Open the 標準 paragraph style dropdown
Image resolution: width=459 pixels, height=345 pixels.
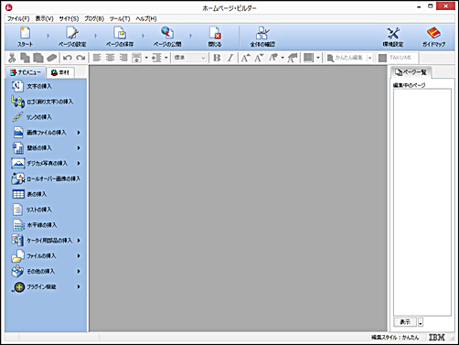pos(190,58)
